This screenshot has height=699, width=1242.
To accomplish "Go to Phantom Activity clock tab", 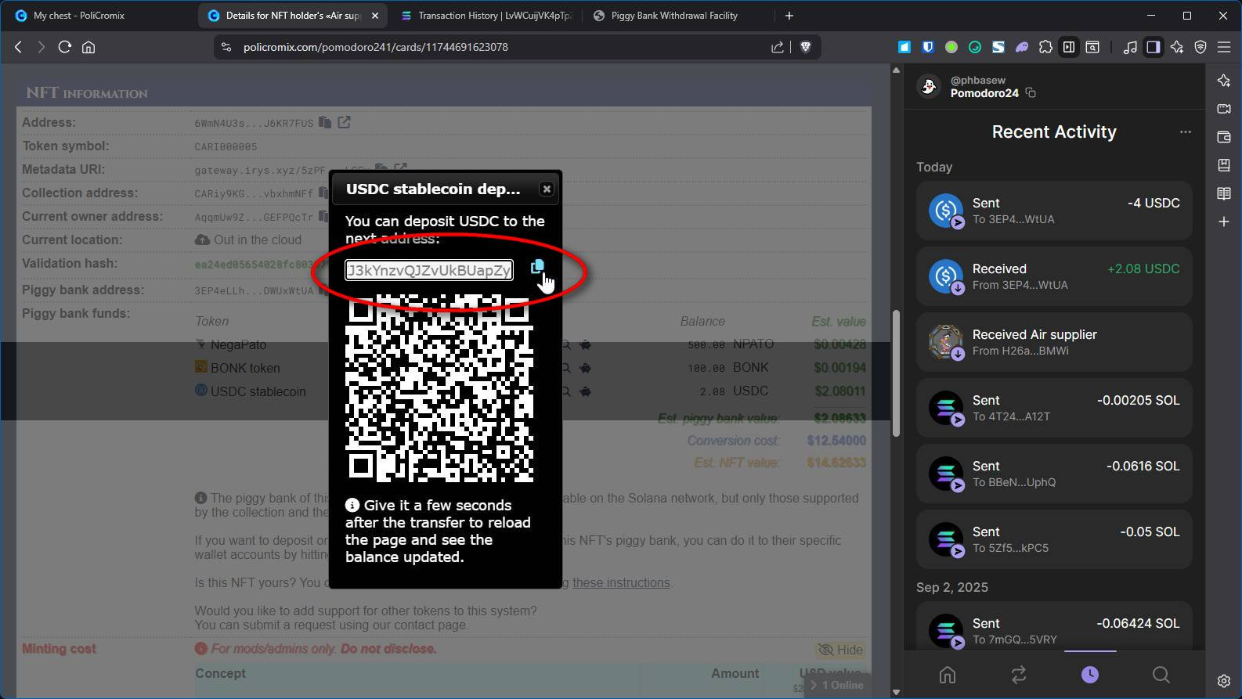I will pyautogui.click(x=1090, y=675).
